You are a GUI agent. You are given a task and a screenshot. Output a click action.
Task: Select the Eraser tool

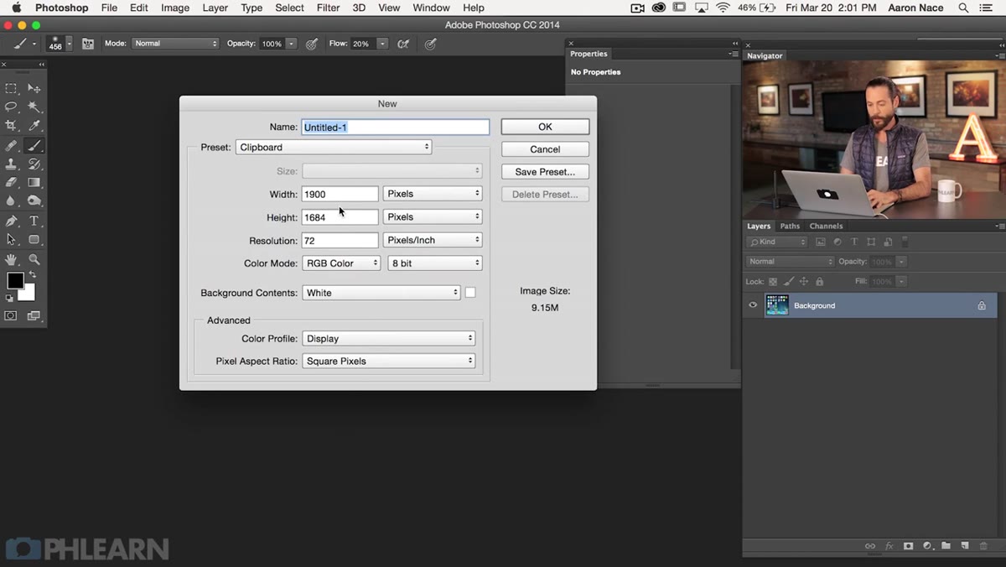click(11, 183)
